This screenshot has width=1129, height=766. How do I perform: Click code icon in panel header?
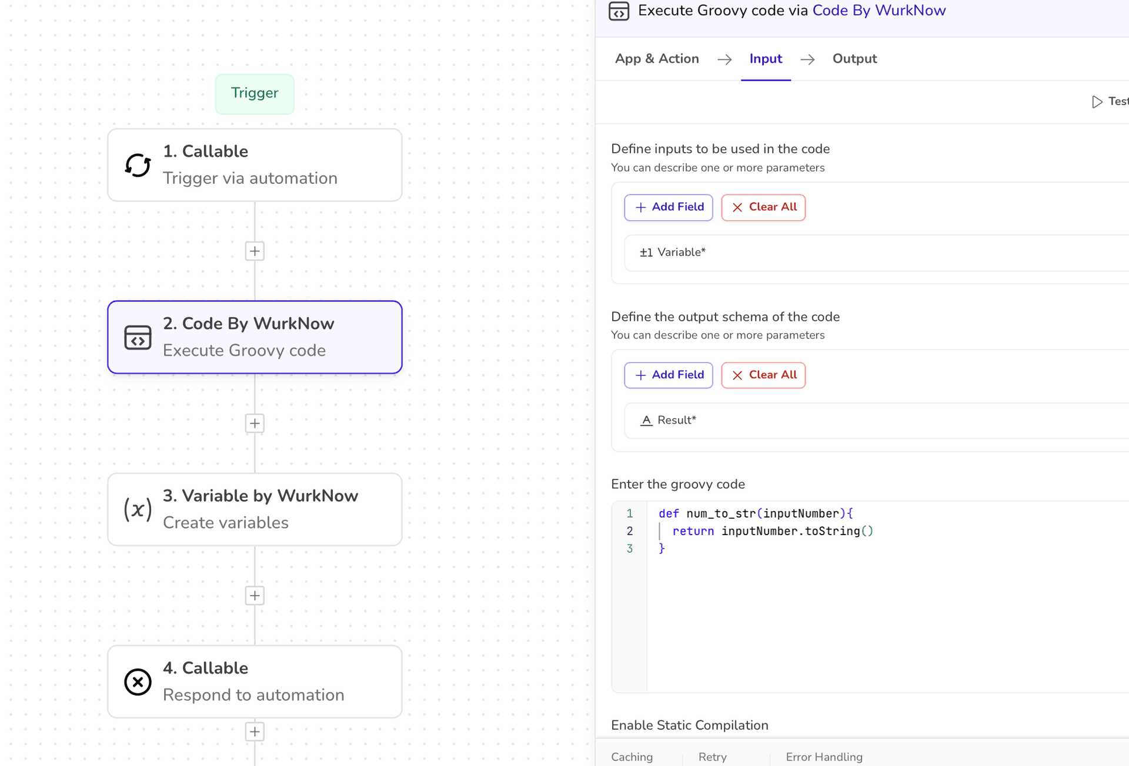coord(619,11)
